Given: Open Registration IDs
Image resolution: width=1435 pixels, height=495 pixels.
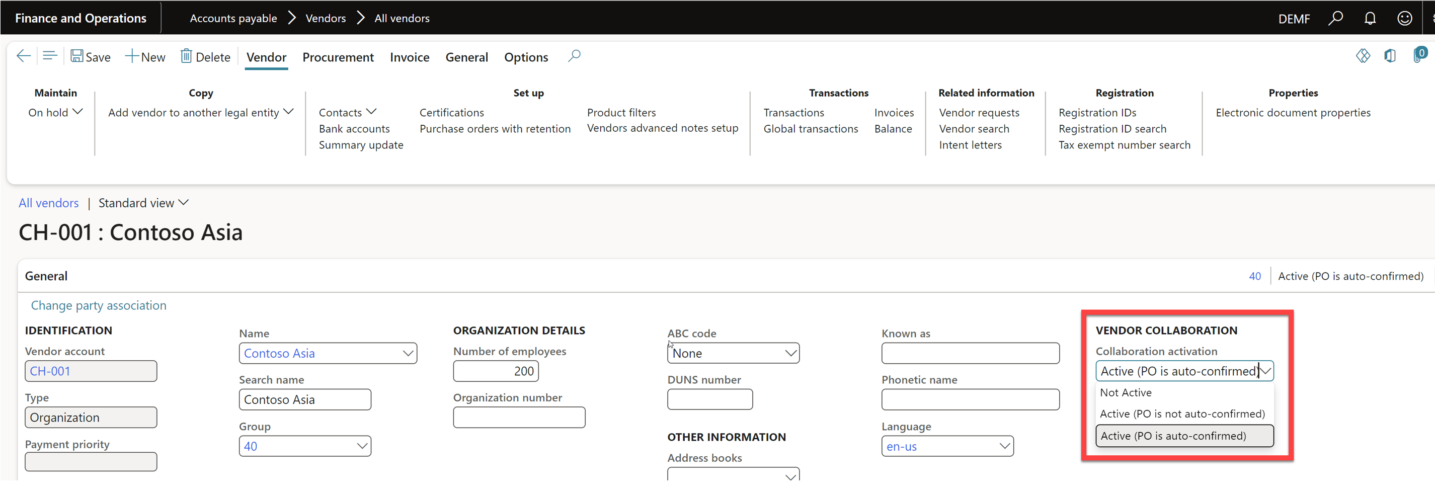Looking at the screenshot, I should pos(1097,113).
